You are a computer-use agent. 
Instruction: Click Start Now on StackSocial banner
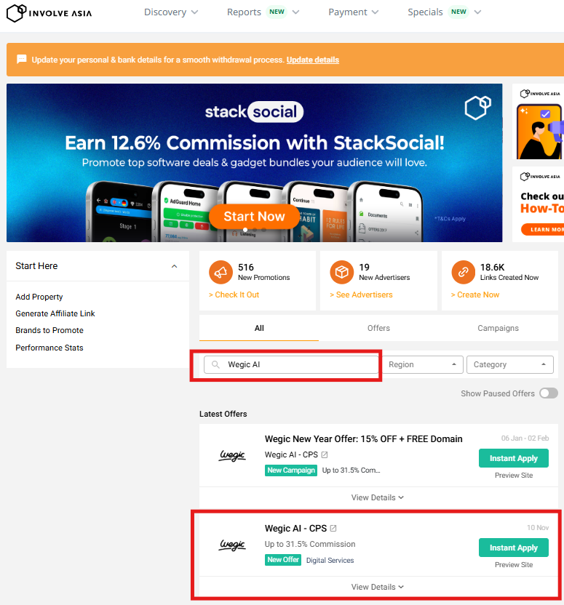tap(254, 216)
